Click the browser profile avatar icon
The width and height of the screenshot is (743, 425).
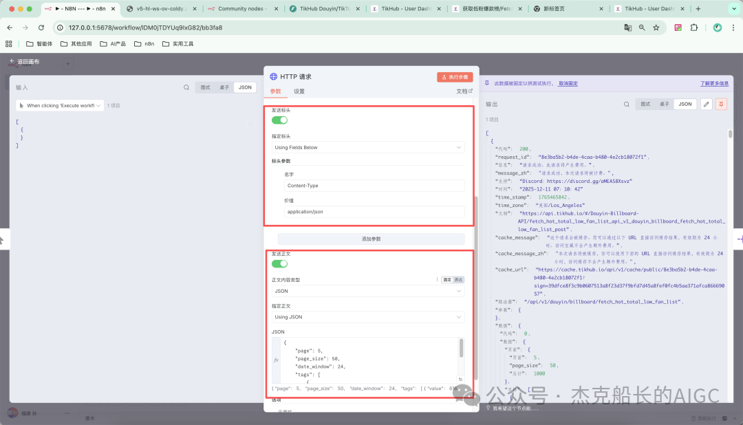point(718,28)
